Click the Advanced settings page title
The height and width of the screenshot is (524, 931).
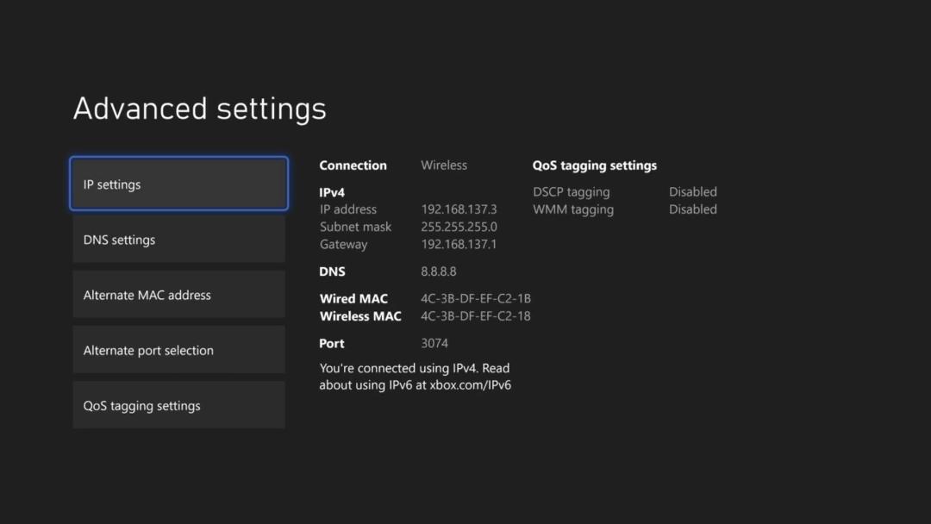pos(199,109)
